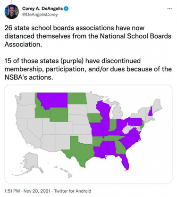The height and width of the screenshot is (197, 177).
Task: Select green North Dakota on the map
Action: [77, 98]
